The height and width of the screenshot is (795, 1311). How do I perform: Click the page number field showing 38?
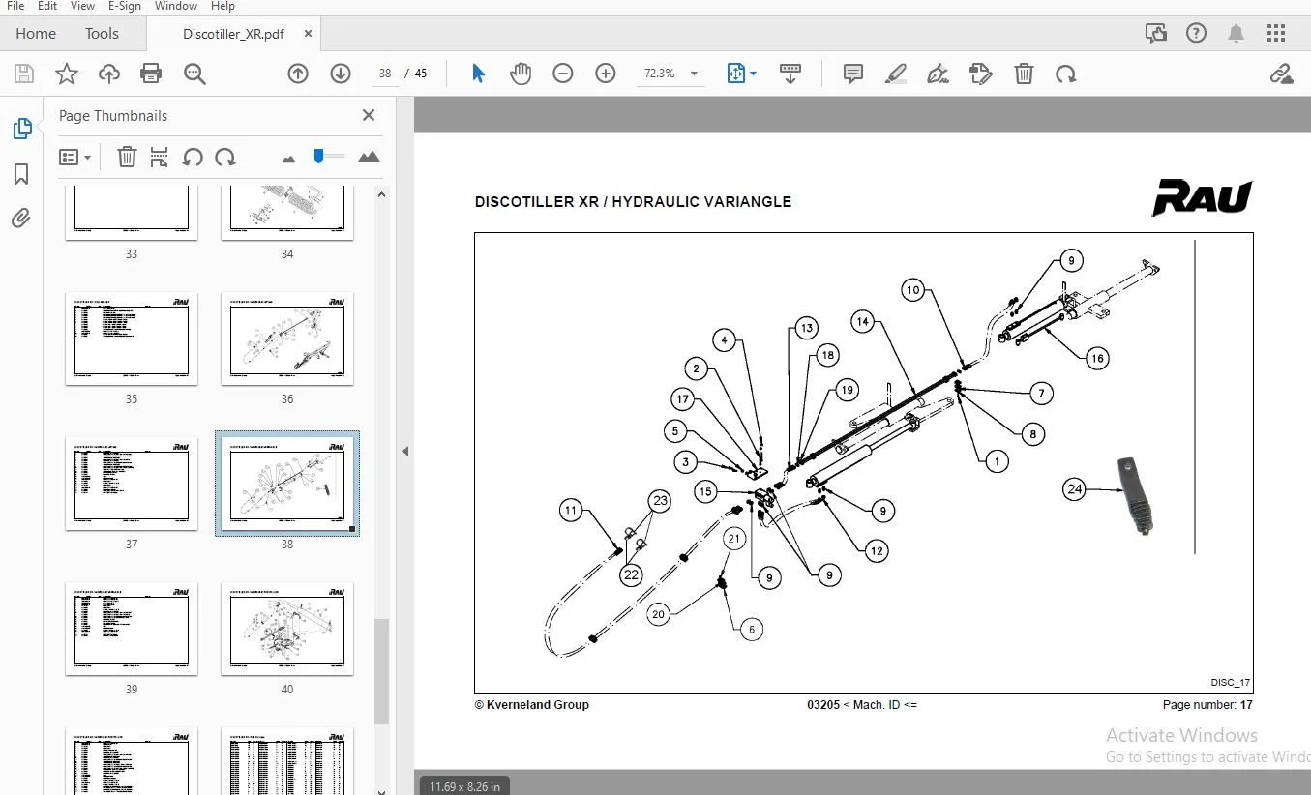click(x=385, y=74)
